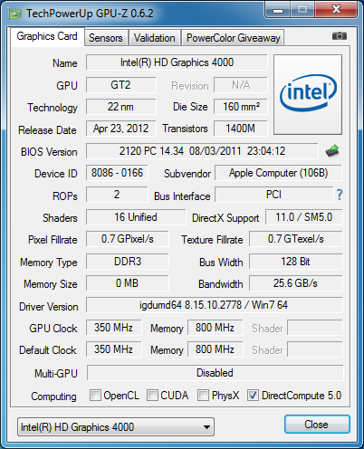Click the BIOS save chip icon
The image size is (364, 449).
[x=332, y=151]
